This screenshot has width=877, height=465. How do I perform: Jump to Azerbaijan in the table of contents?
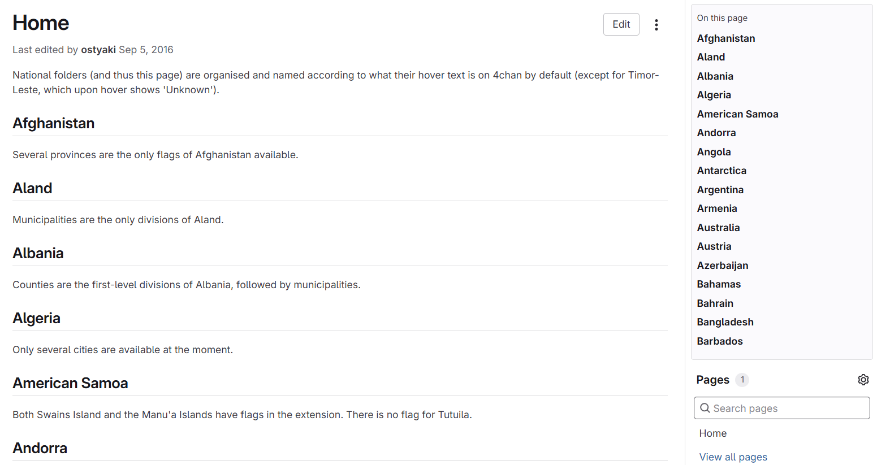(x=722, y=266)
